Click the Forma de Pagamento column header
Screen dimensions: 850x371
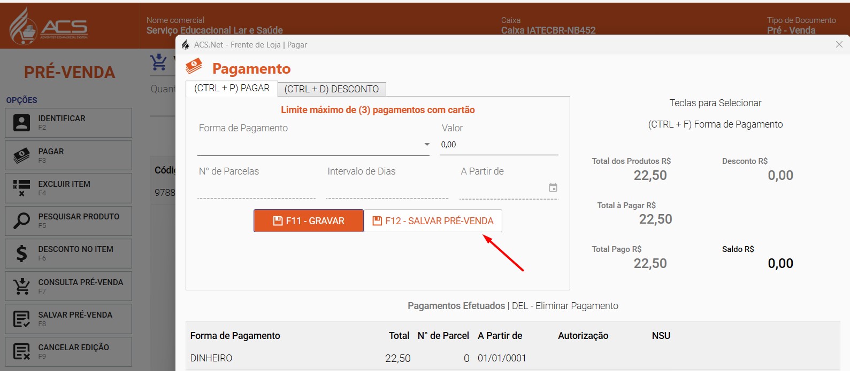[235, 336]
